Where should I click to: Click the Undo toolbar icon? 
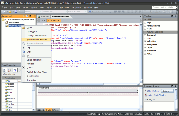coord(90,12)
